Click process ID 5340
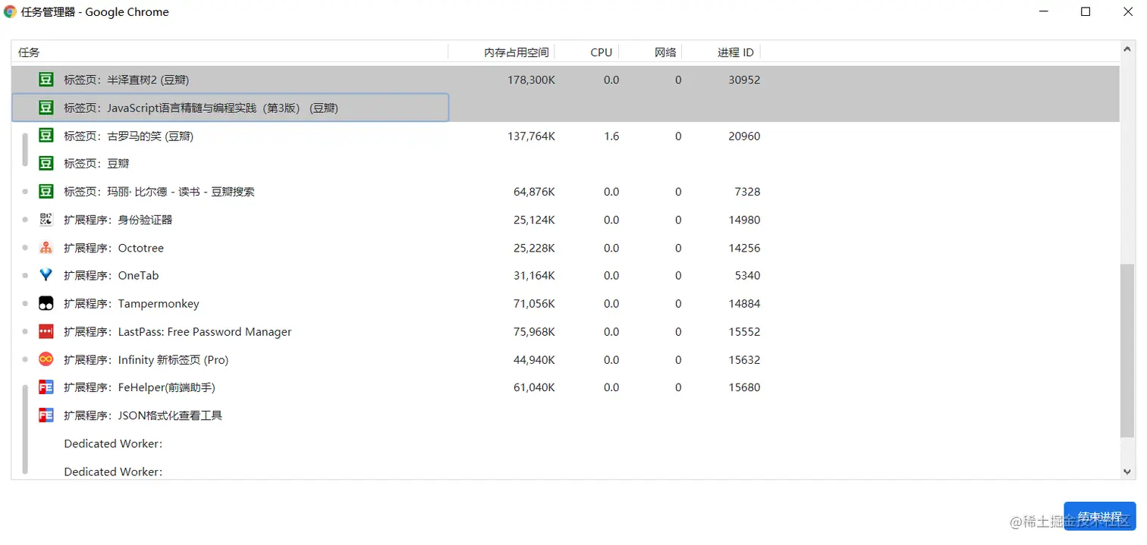This screenshot has width=1147, height=545. pos(747,275)
